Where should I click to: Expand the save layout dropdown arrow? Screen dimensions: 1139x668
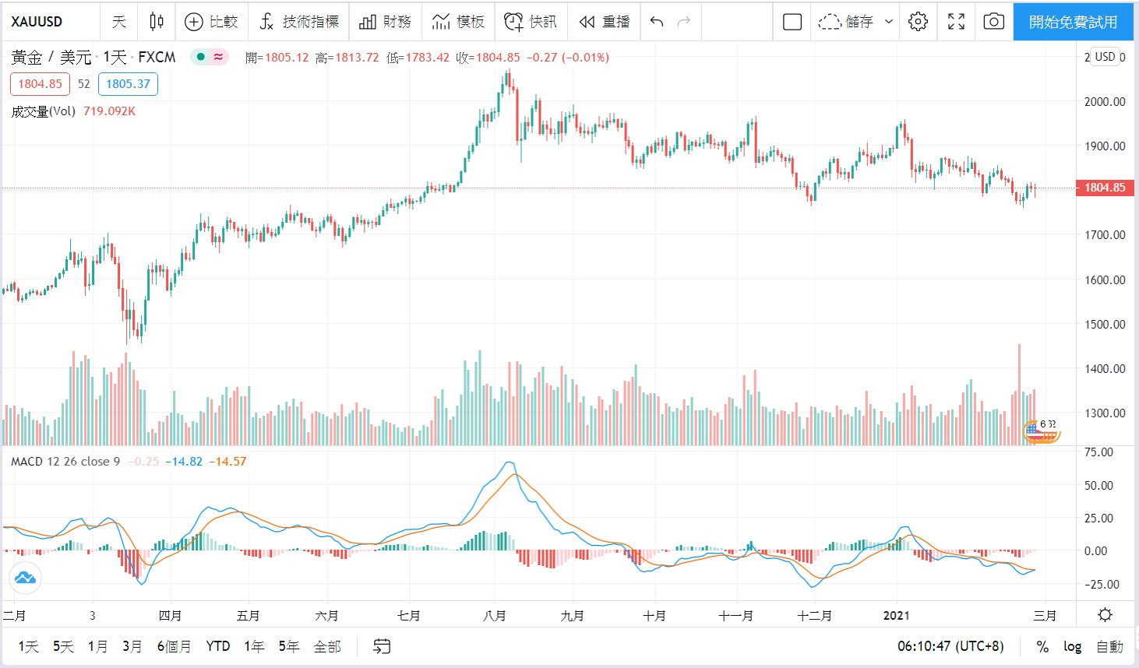pyautogui.click(x=889, y=22)
